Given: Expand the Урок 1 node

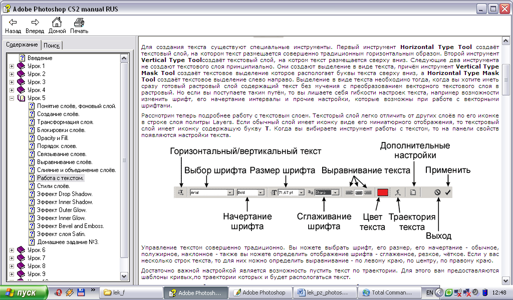Looking at the screenshot, I should (12, 66).
